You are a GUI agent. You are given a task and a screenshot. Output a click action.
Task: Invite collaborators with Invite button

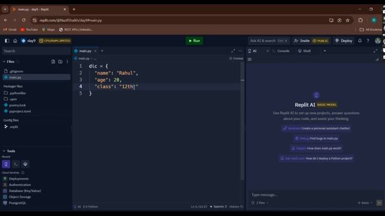pos(302,41)
